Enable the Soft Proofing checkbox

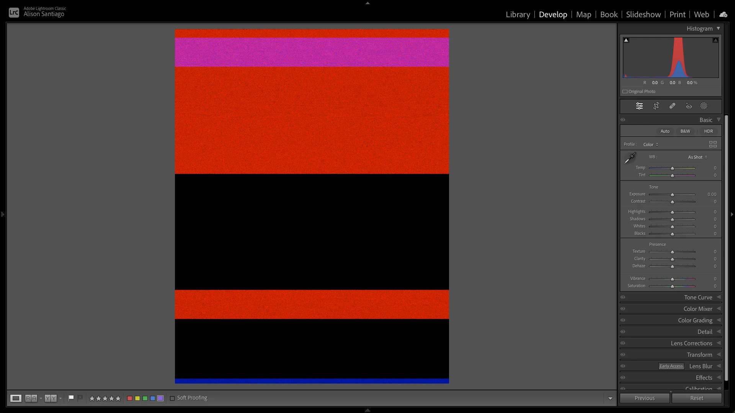click(x=172, y=398)
